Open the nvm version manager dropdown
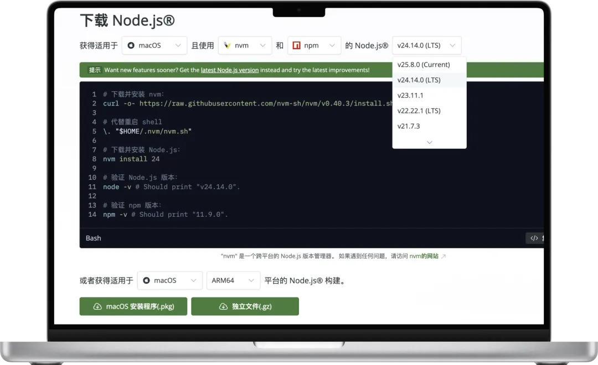Viewport: 598px width, 365px height. 245,45
